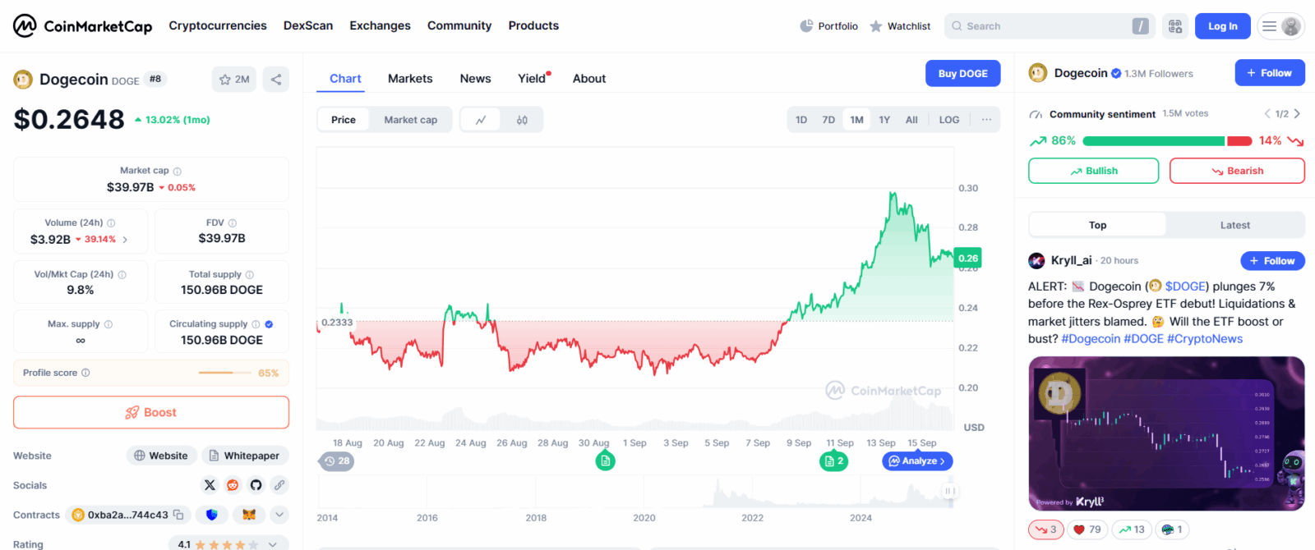Open Dogecoin GitHub social link
1315x550 pixels.
pos(256,485)
